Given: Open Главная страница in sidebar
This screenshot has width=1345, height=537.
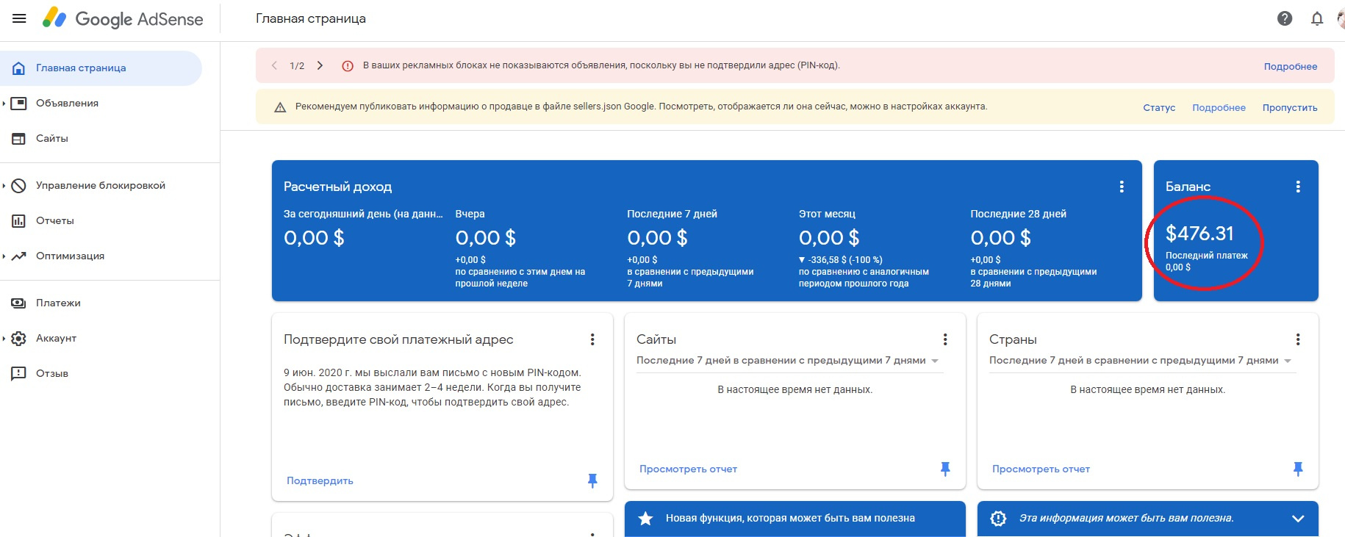Looking at the screenshot, I should point(101,68).
